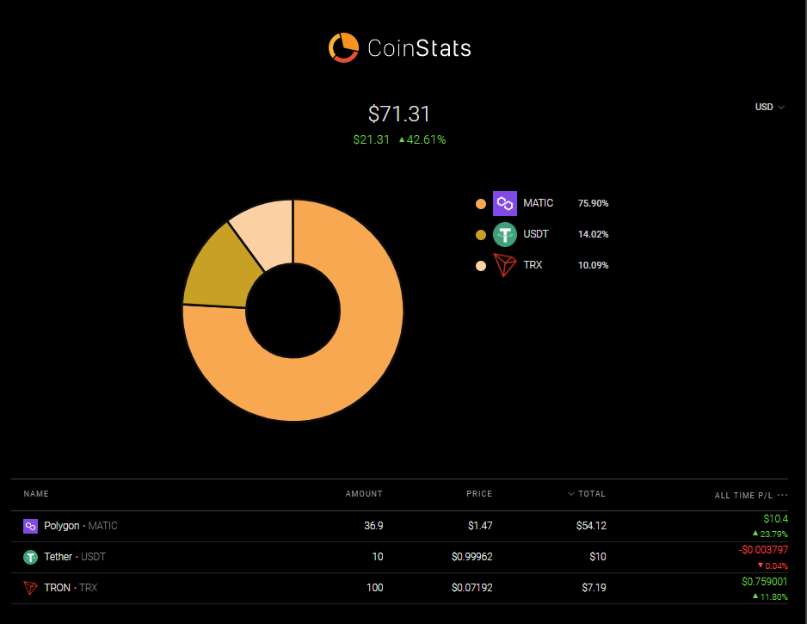Click the $1.47 Polygon price
Image resolution: width=807 pixels, height=624 pixels.
click(480, 526)
